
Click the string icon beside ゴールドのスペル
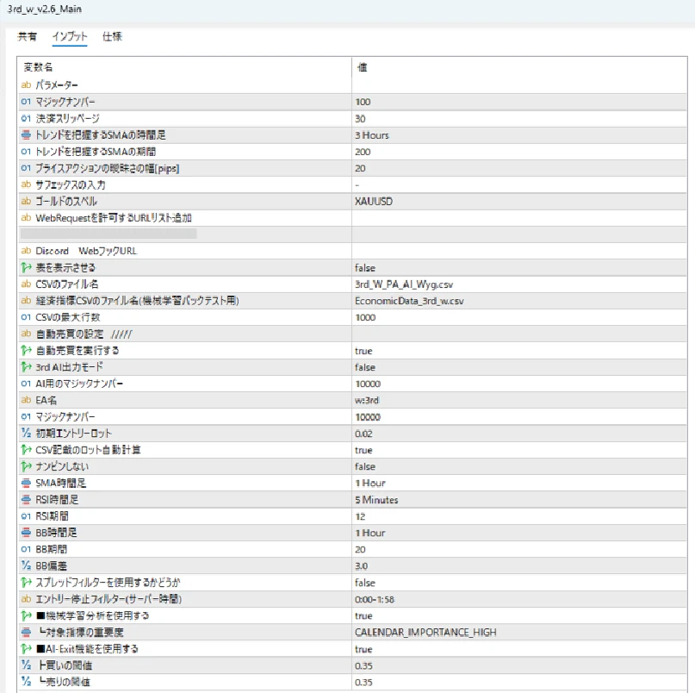(26, 201)
